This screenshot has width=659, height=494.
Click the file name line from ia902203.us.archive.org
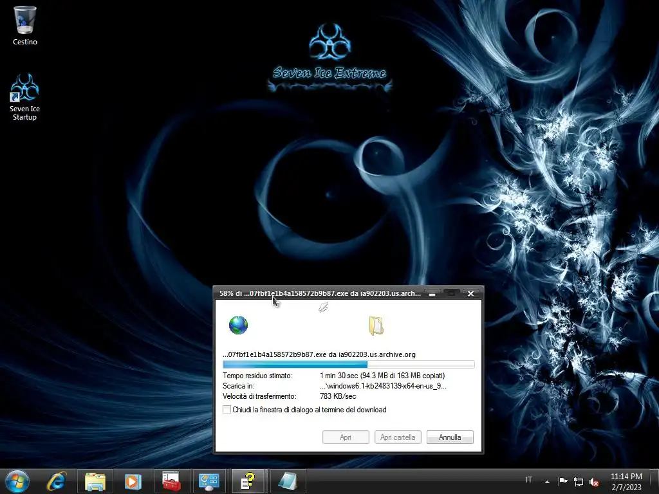(x=319, y=354)
